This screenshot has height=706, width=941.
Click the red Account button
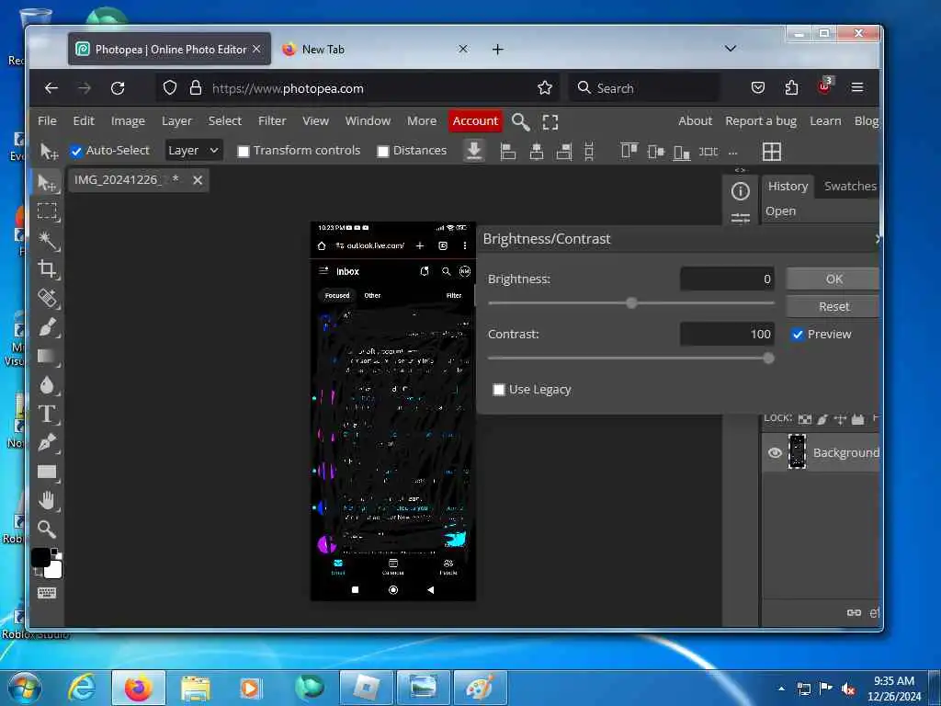coord(475,120)
